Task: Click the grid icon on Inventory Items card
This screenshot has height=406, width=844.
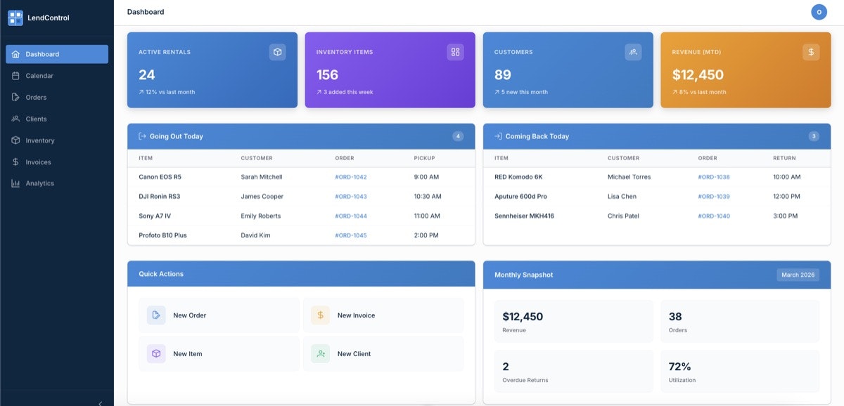Action: tap(454, 51)
